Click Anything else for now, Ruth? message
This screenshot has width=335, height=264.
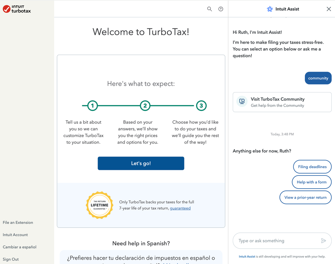click(262, 151)
